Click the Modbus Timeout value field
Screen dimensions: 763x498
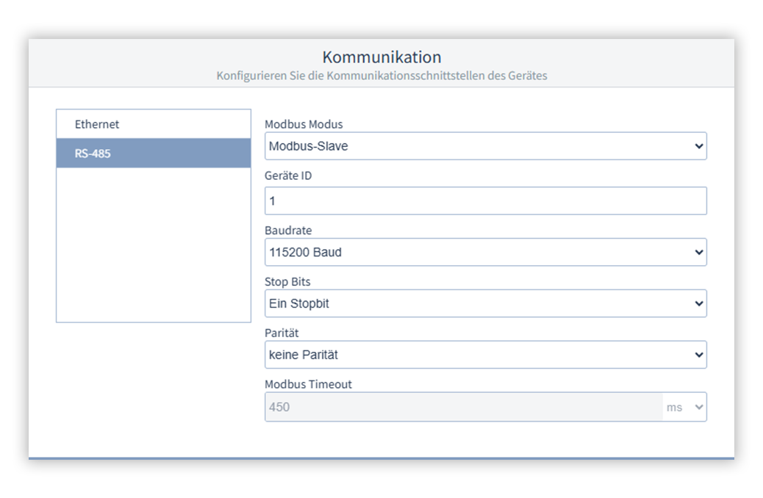463,407
